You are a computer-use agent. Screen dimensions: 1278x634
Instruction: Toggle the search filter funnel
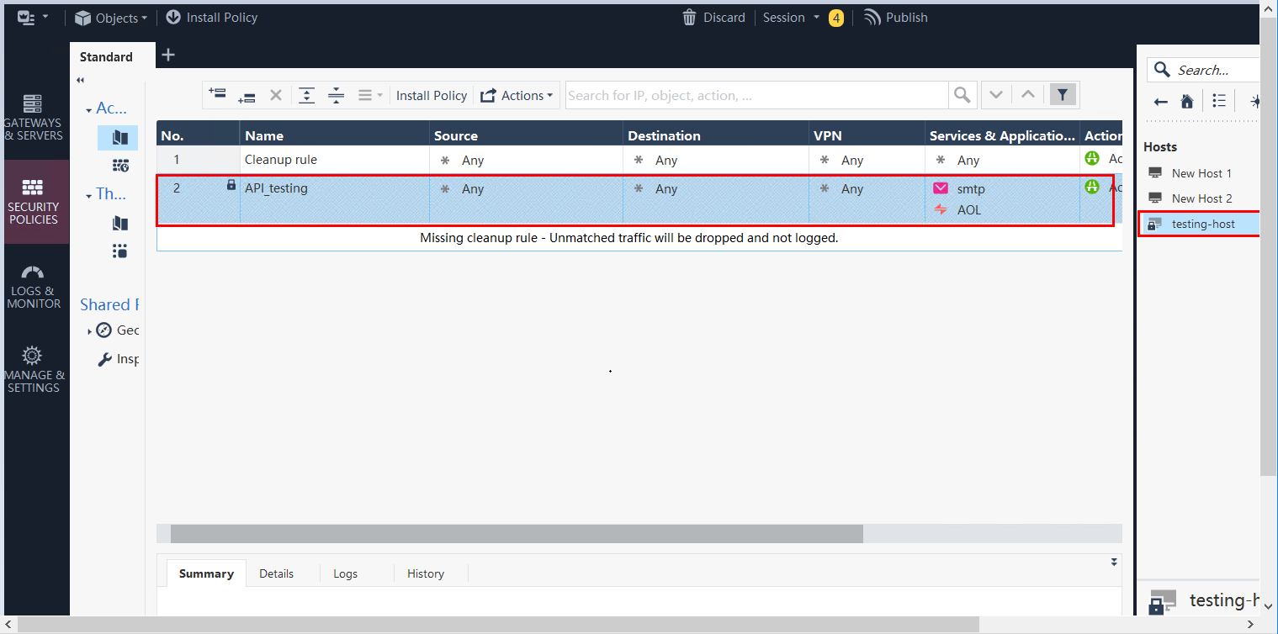(1062, 94)
